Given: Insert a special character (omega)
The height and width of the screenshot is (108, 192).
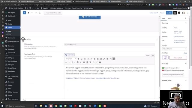Looking at the screenshot, I should click(84, 62).
